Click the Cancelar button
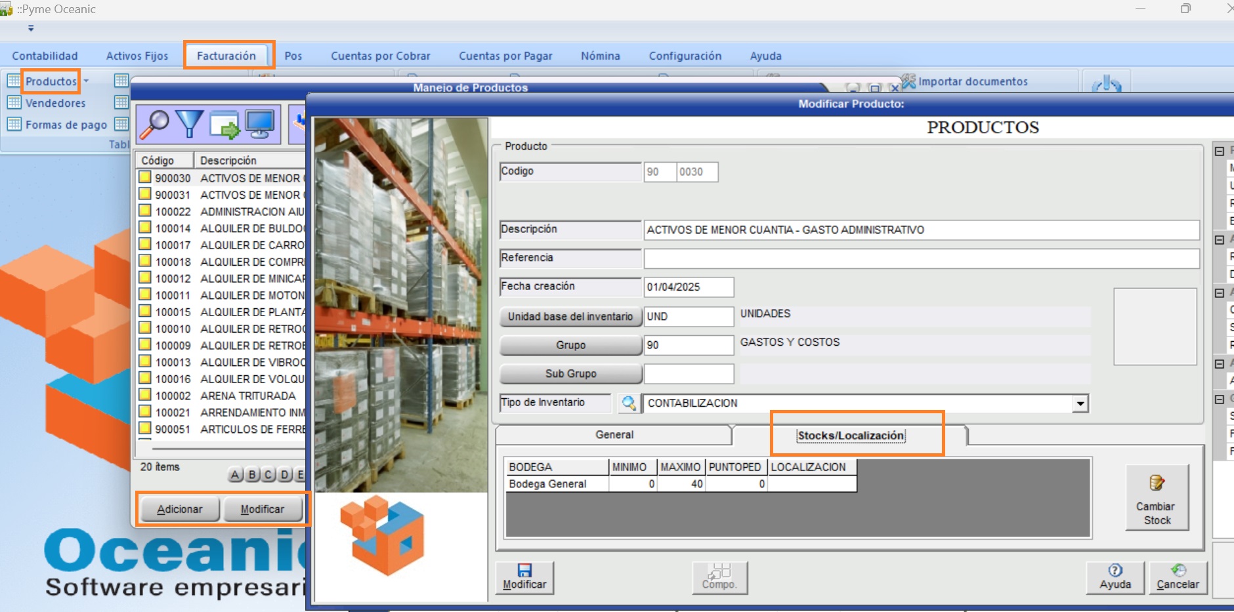Screen dimensions: 1234x612 click(1178, 577)
